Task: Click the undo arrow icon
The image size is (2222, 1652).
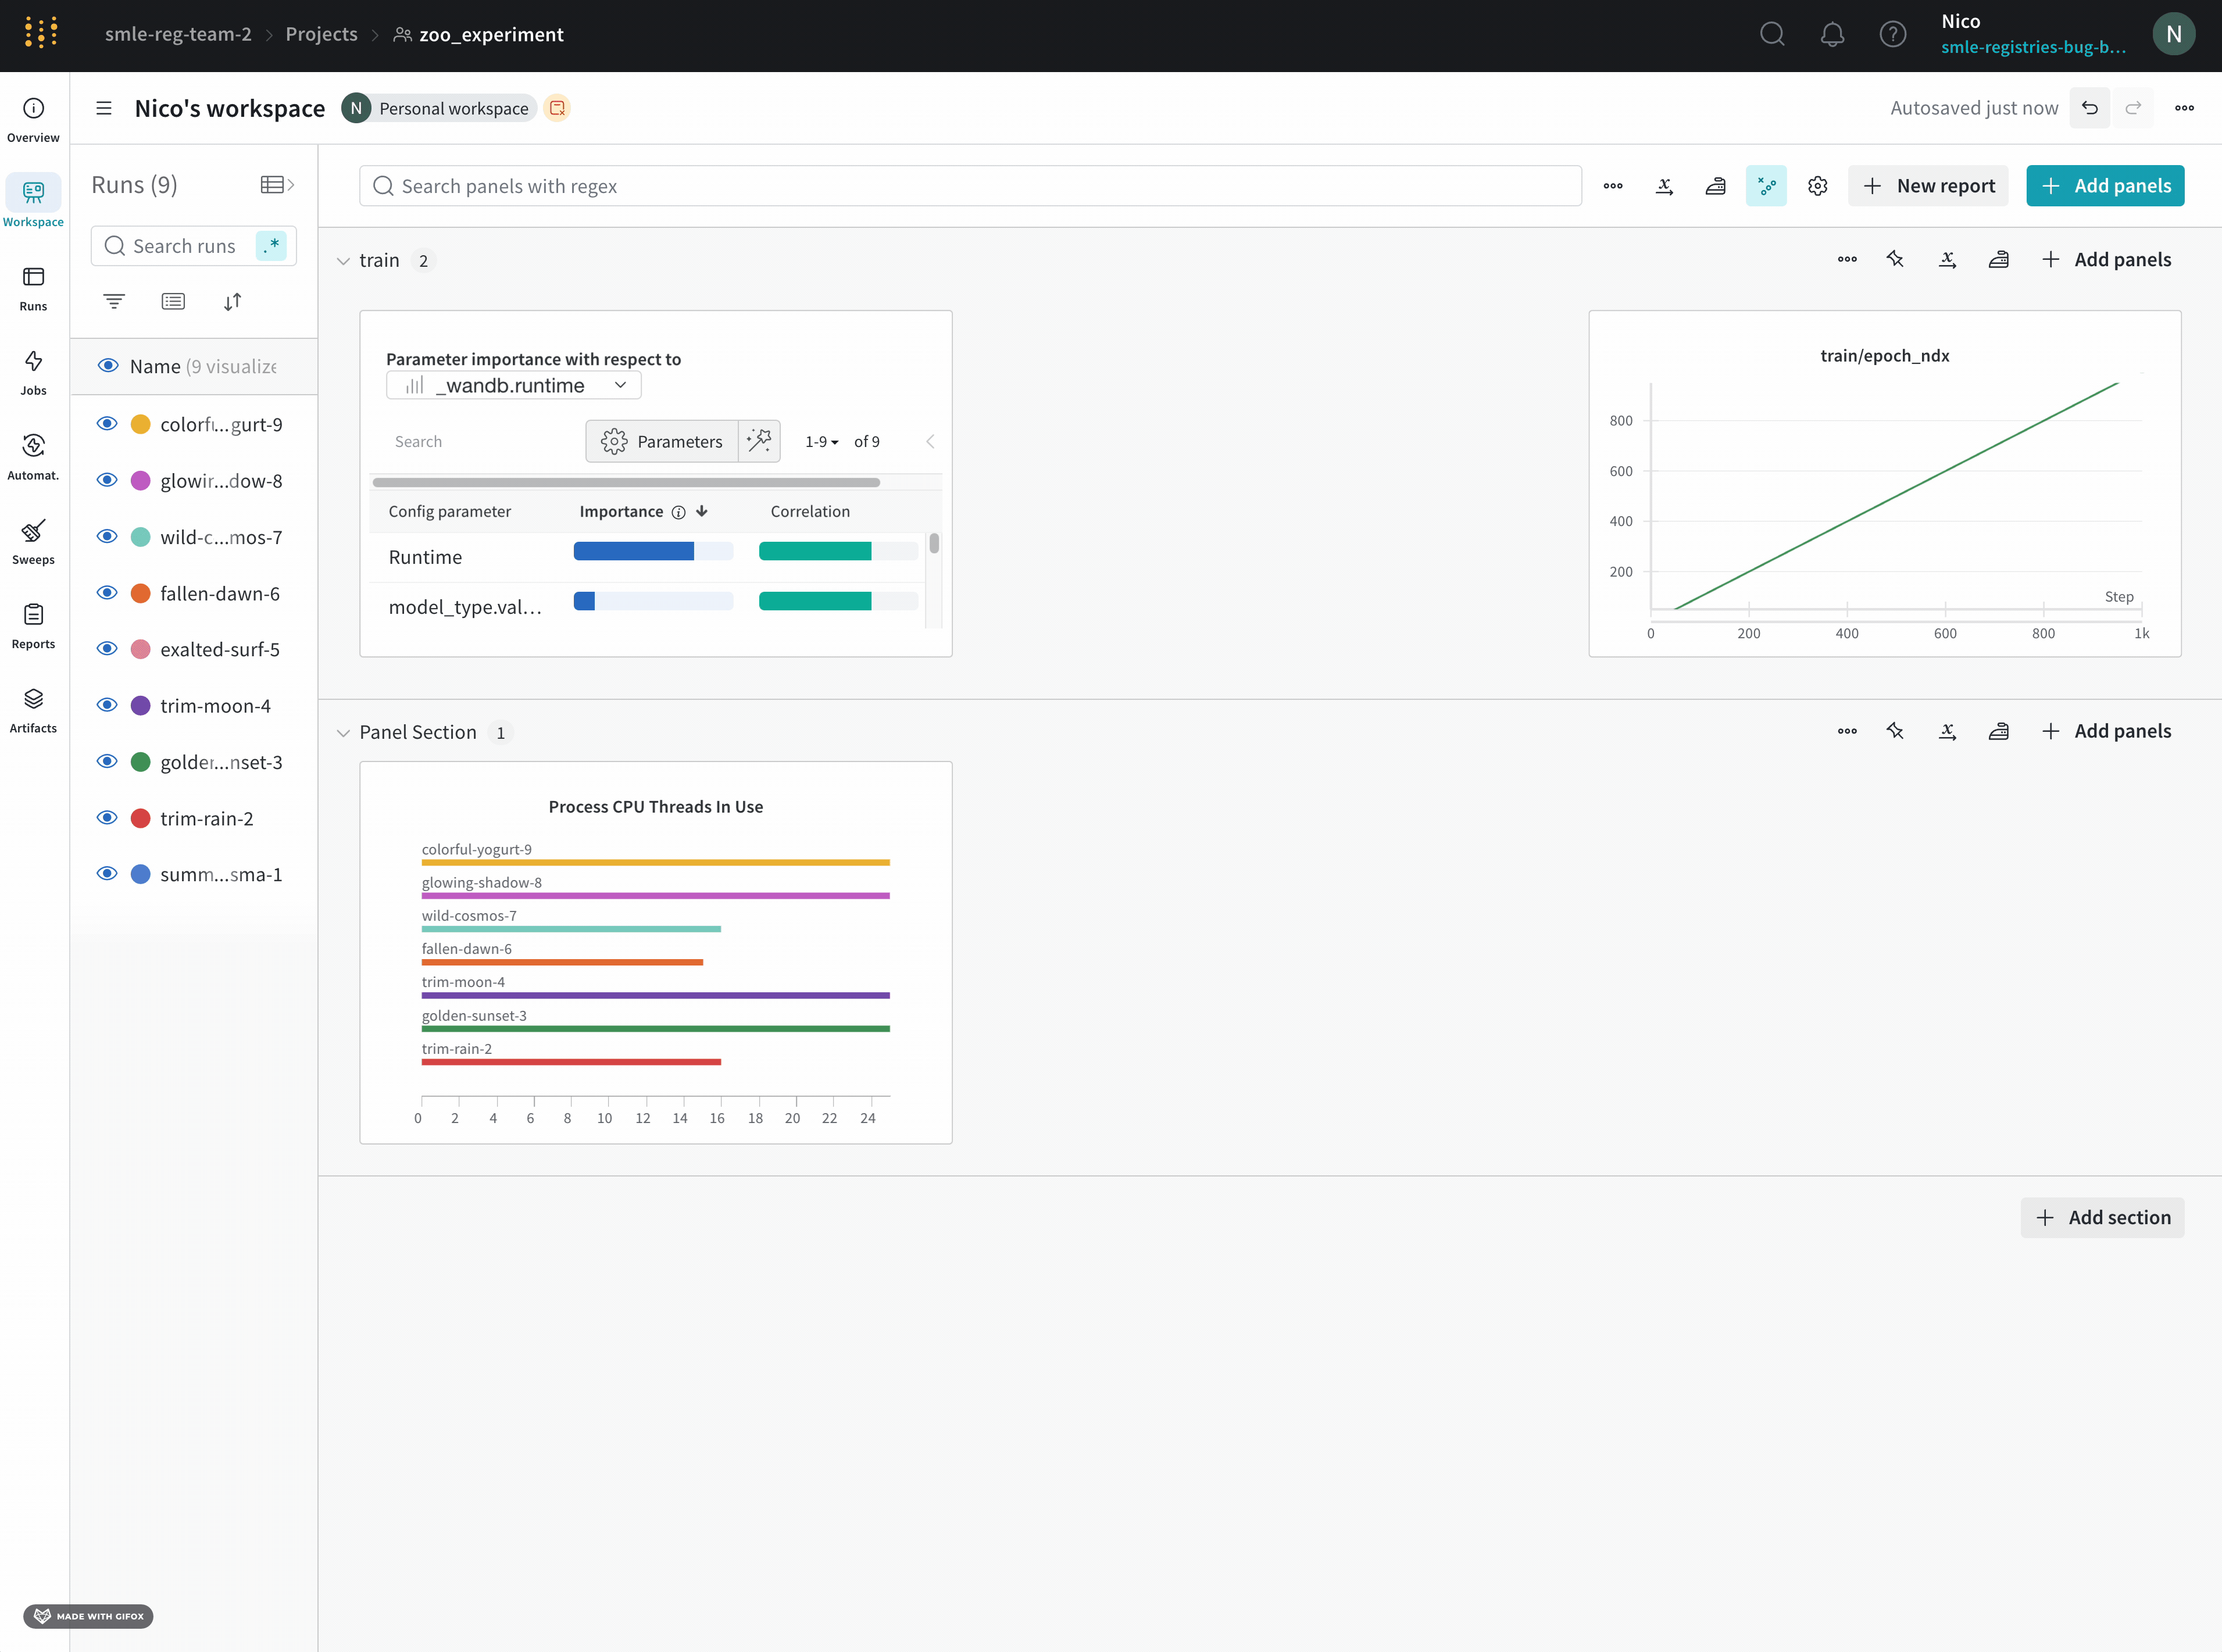Action: [2089, 108]
